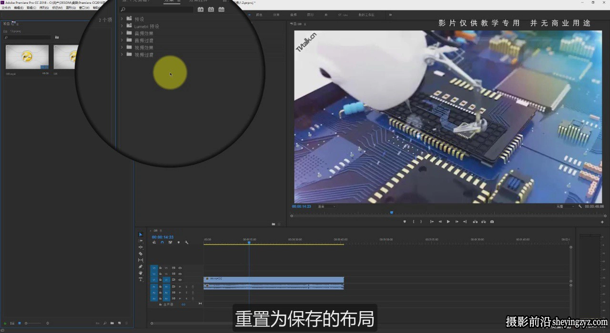The height and width of the screenshot is (333, 610).
Task: Click Accelerated Effects filter icon in Effects panel
Action: pyautogui.click(x=201, y=9)
